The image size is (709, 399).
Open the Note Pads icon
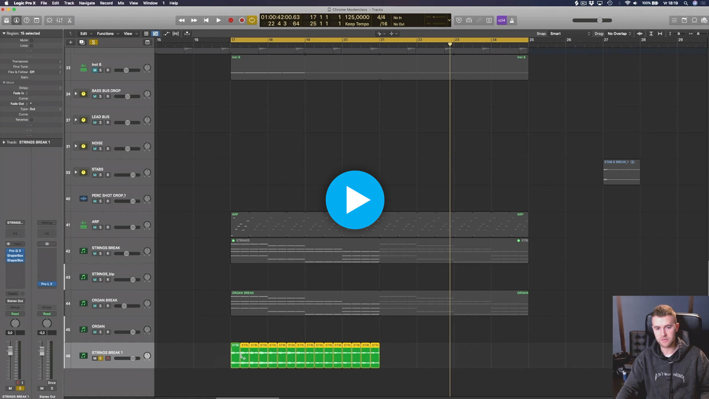684,20
